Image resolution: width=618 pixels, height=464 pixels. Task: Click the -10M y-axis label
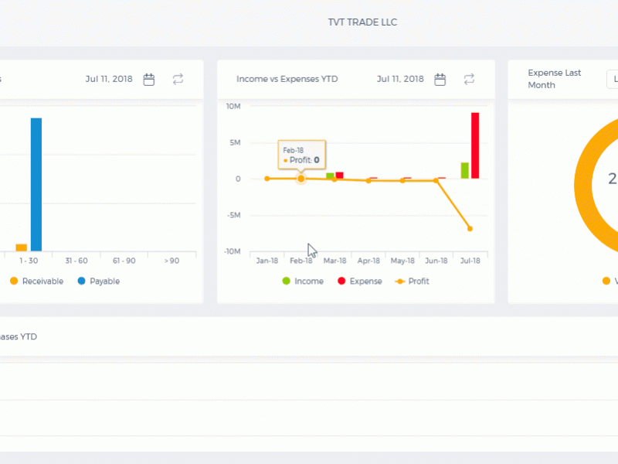pos(233,251)
